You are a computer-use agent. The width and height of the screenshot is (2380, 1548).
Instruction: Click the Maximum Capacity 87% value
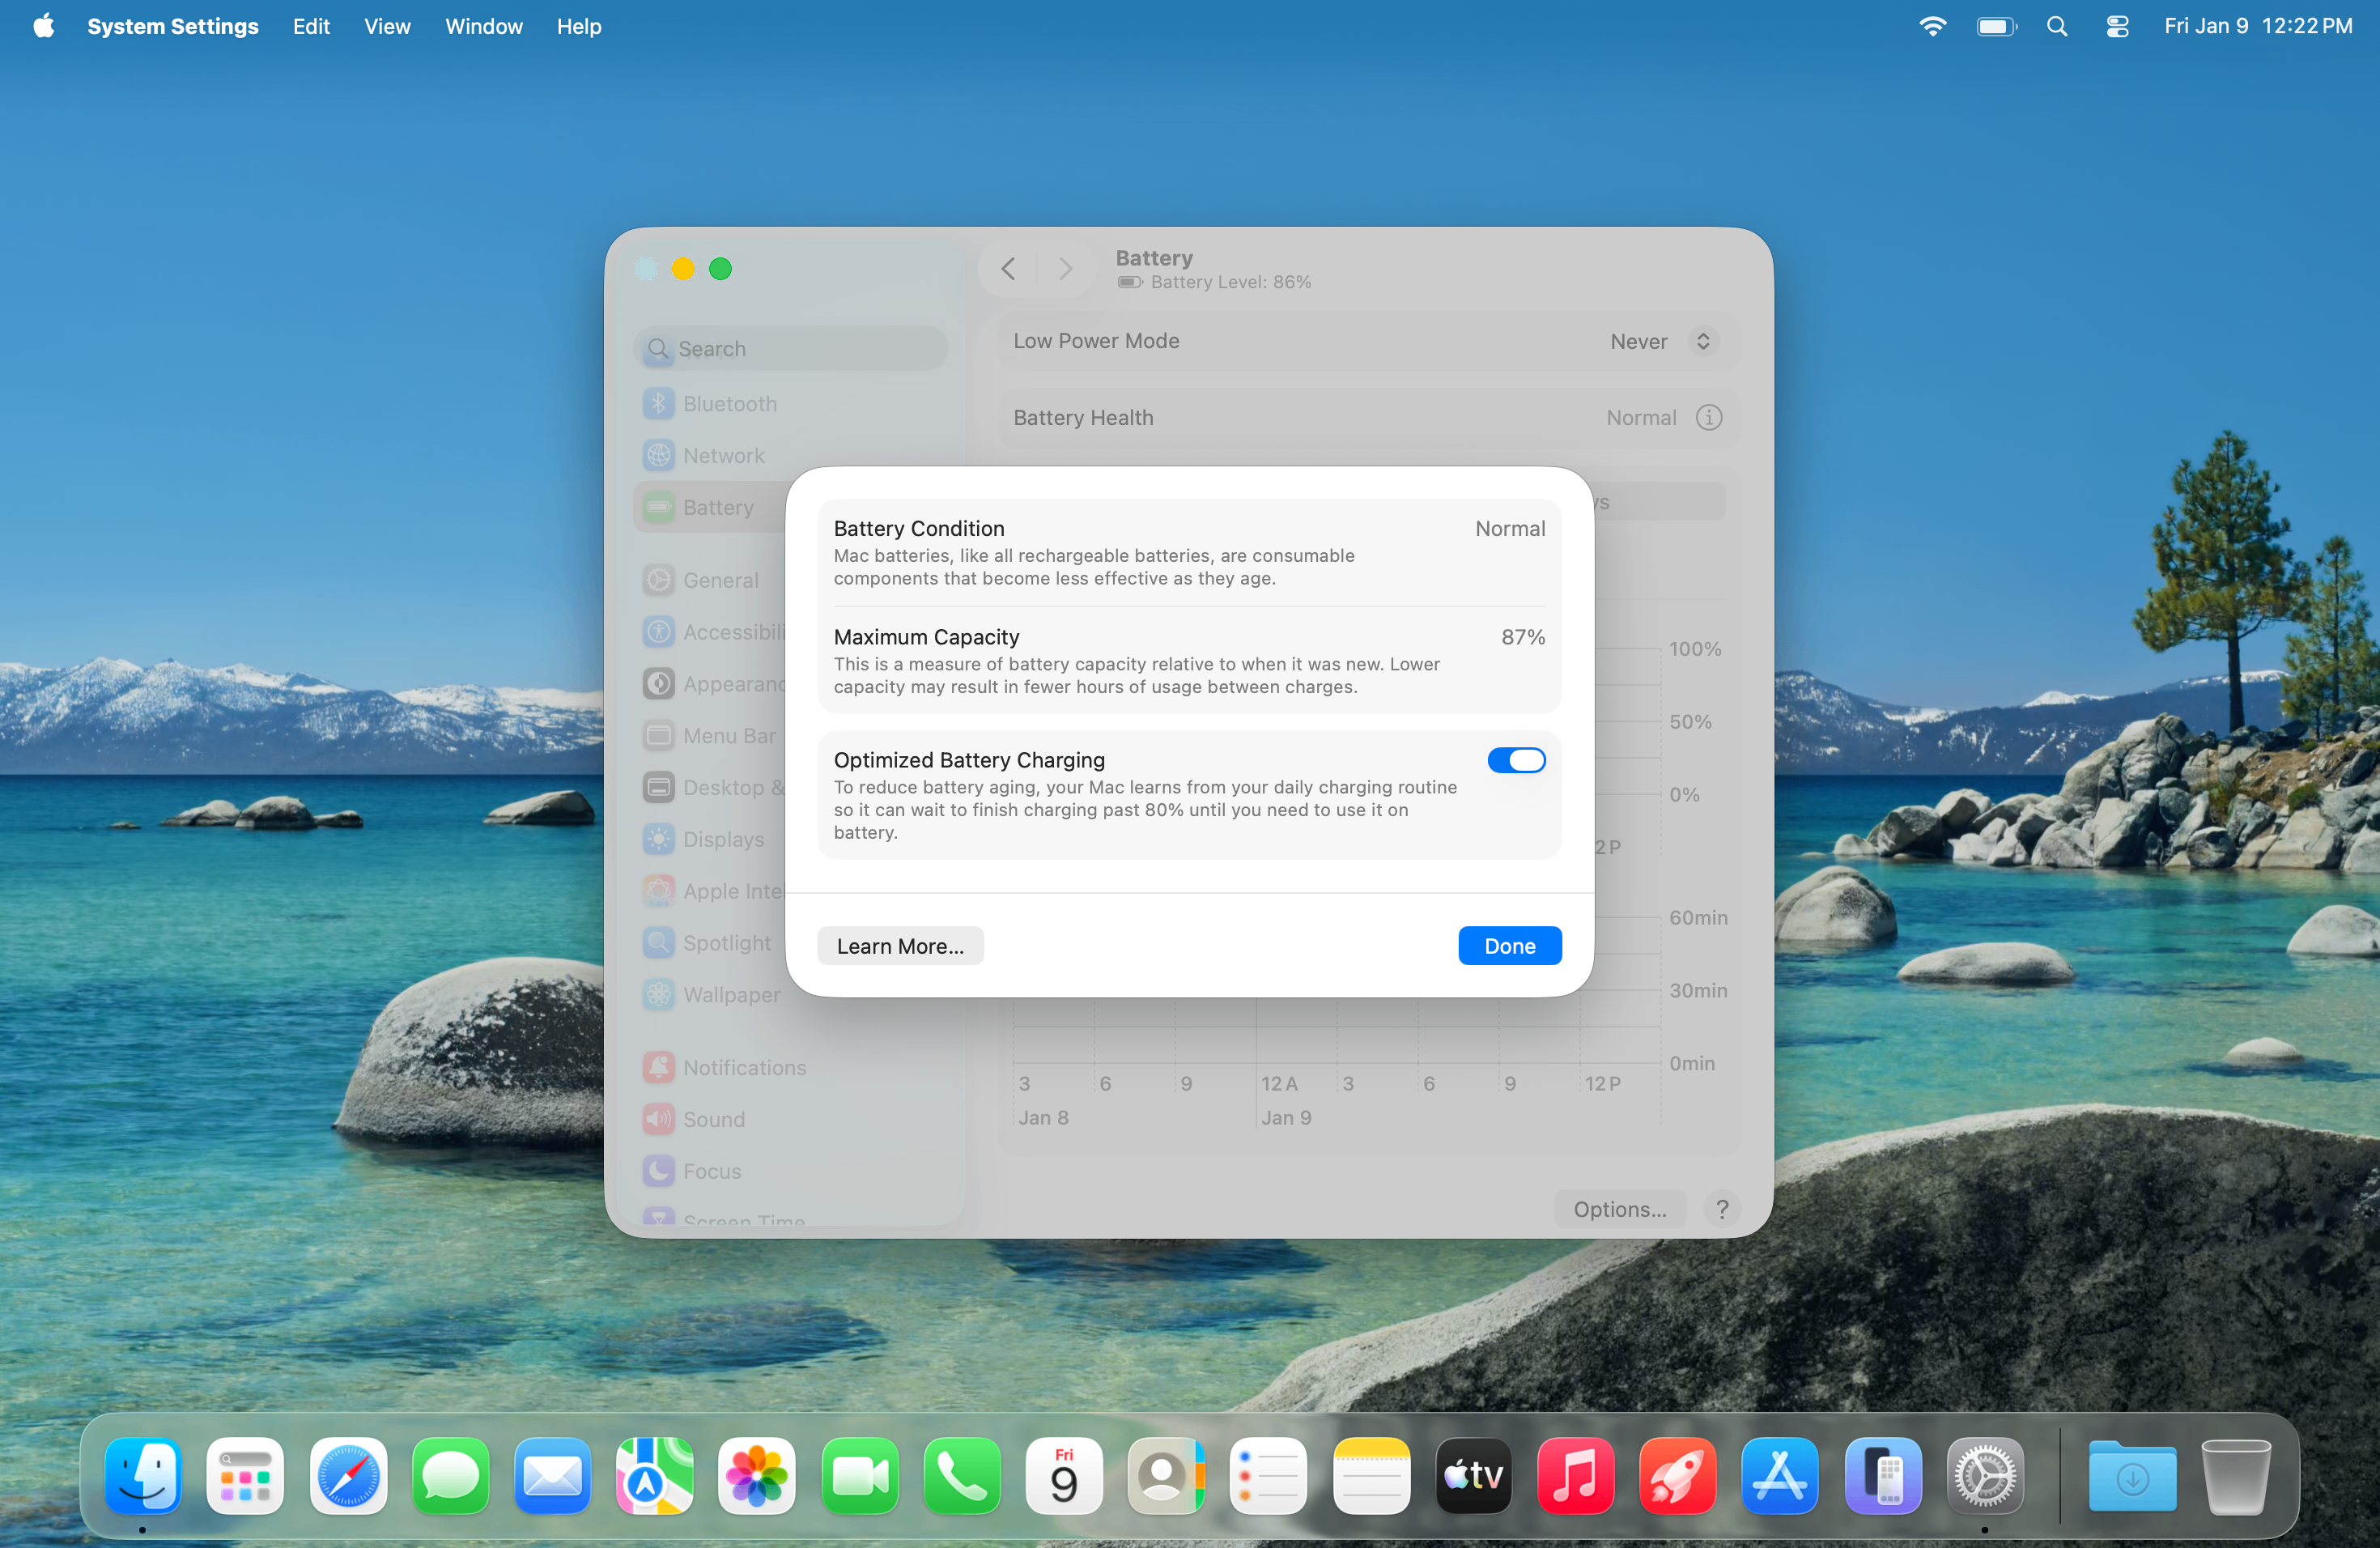1523,637
